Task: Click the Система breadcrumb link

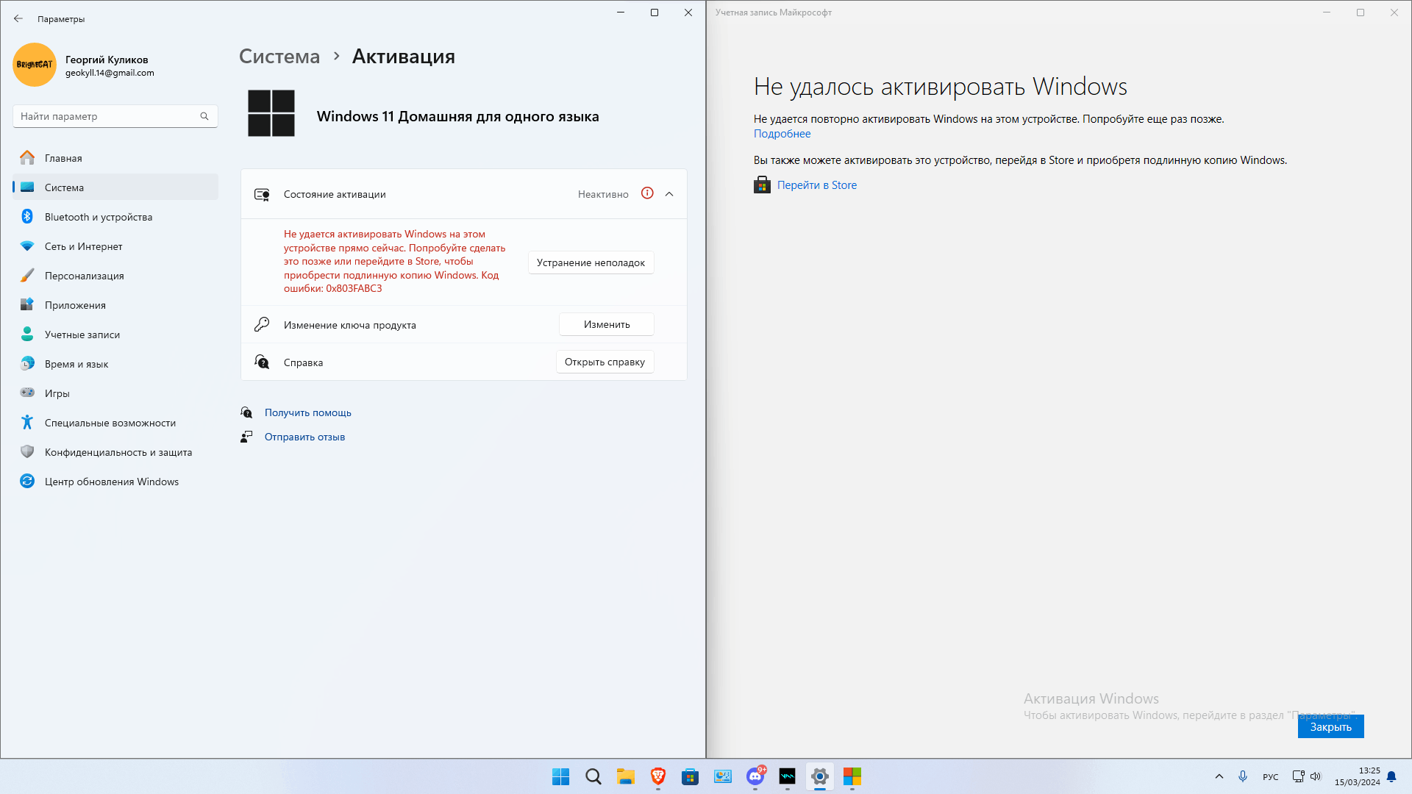Action: tap(279, 56)
